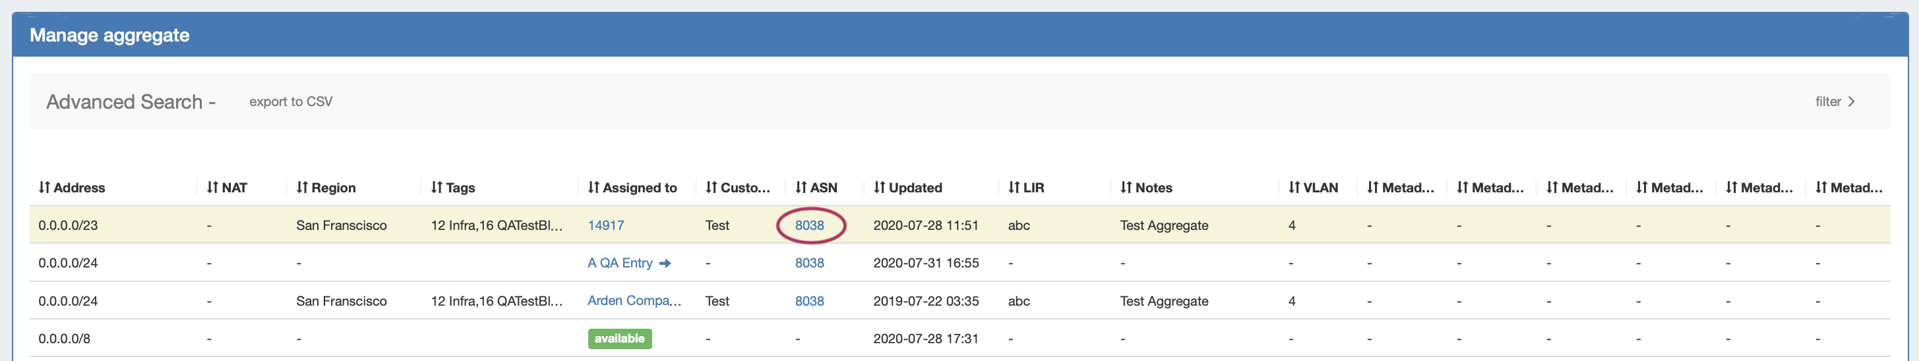
Task: Sort by Region using sort arrows
Action: 302,188
